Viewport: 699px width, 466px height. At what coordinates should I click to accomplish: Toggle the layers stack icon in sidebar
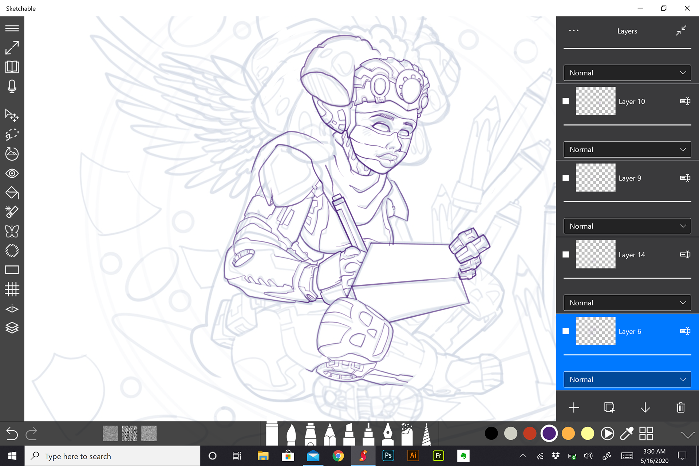12,328
